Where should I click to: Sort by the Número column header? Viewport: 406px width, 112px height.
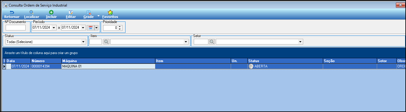(x=46, y=61)
